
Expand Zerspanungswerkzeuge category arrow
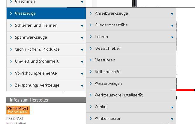82,86
